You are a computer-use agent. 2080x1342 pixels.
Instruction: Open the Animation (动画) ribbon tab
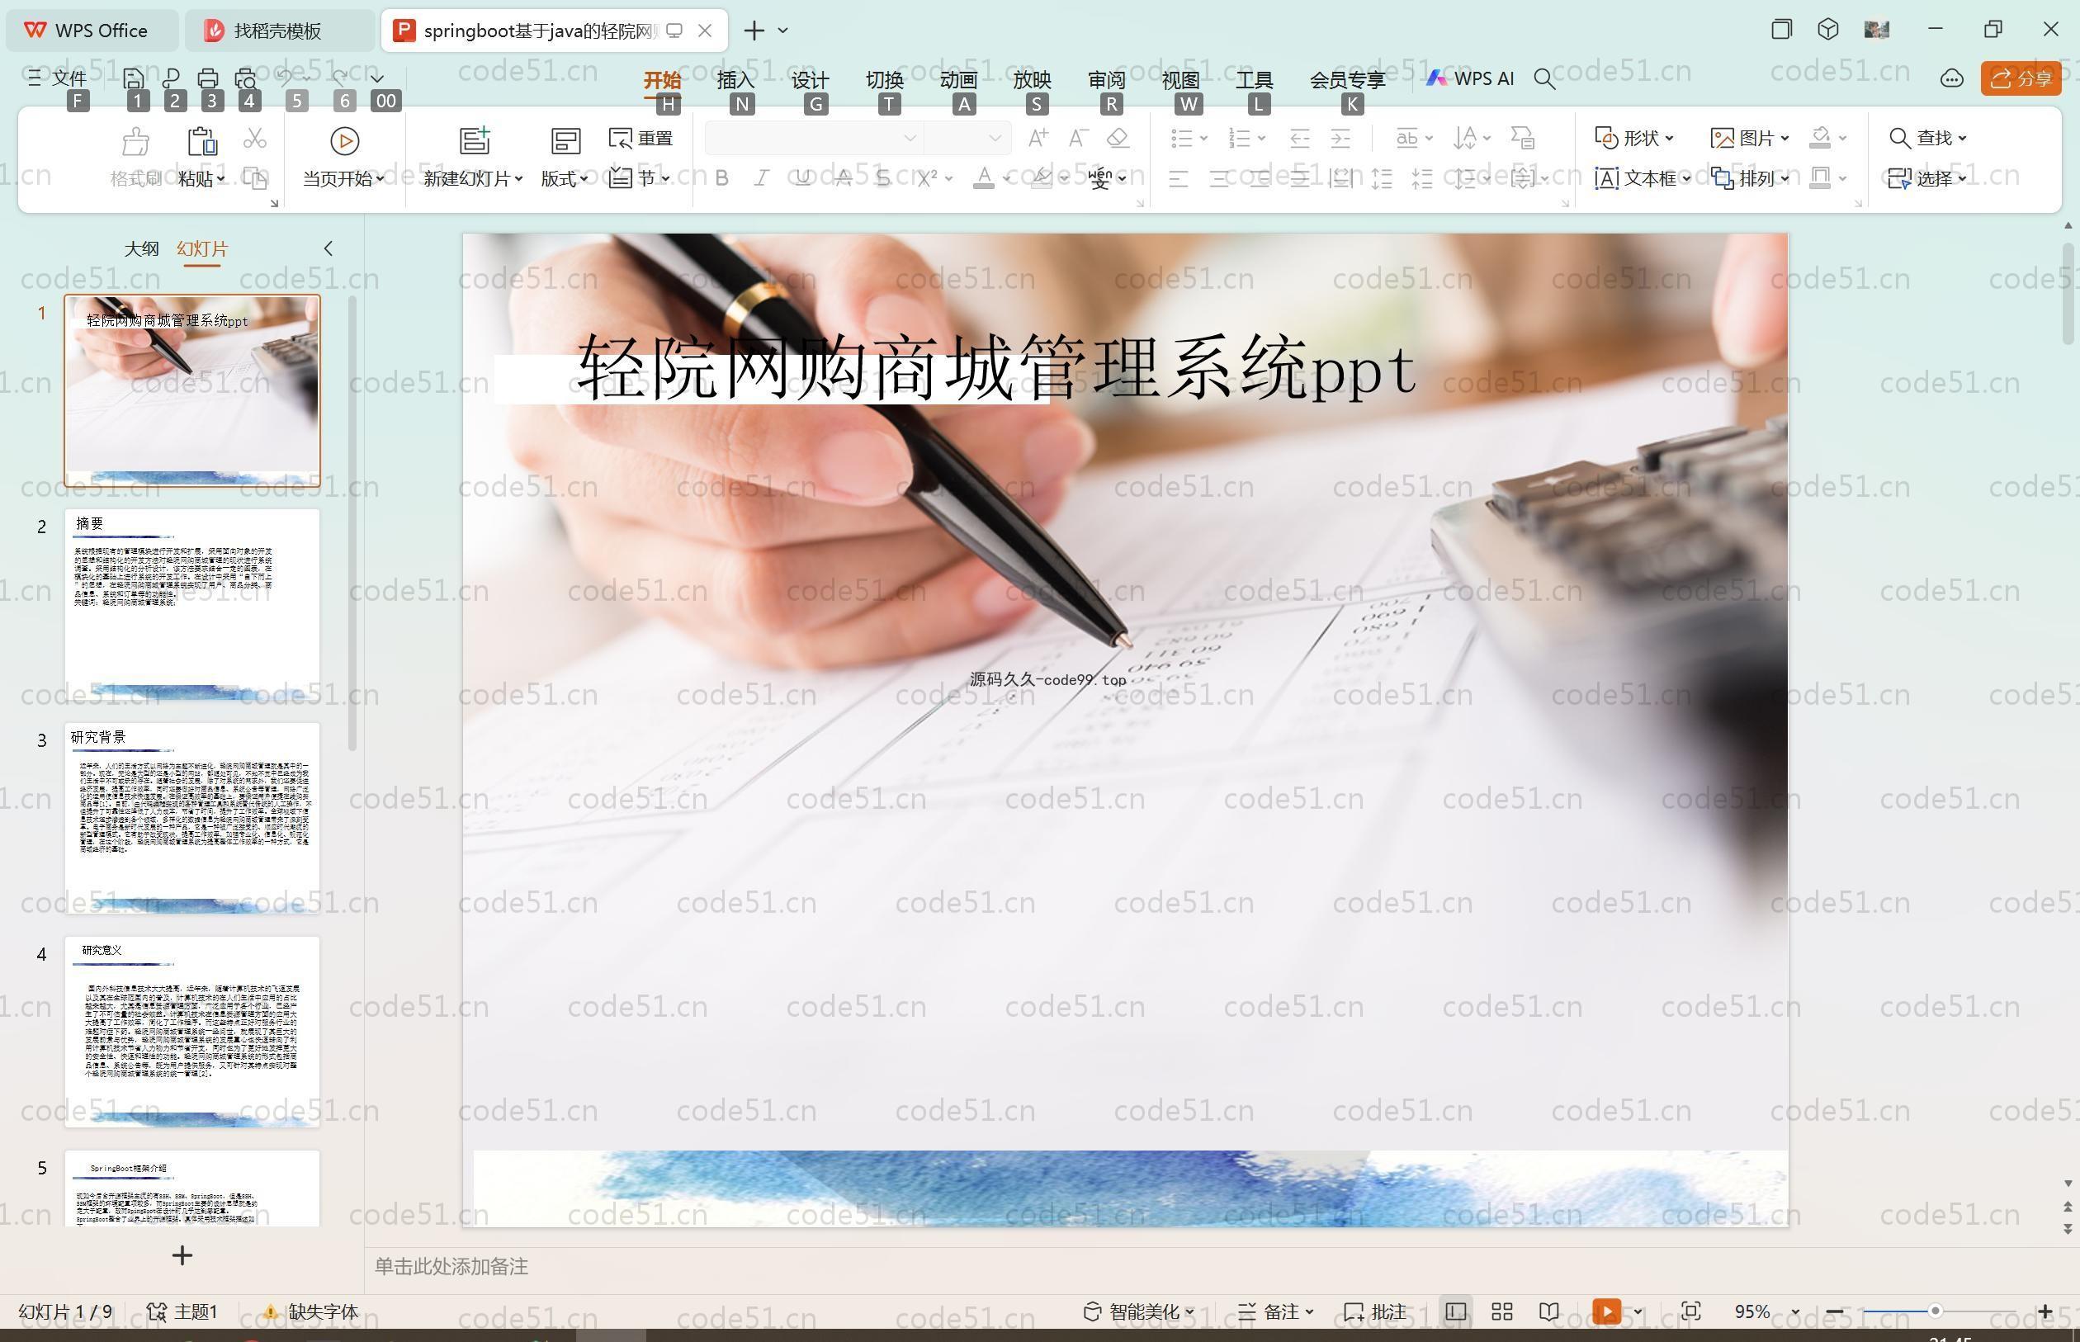(958, 79)
